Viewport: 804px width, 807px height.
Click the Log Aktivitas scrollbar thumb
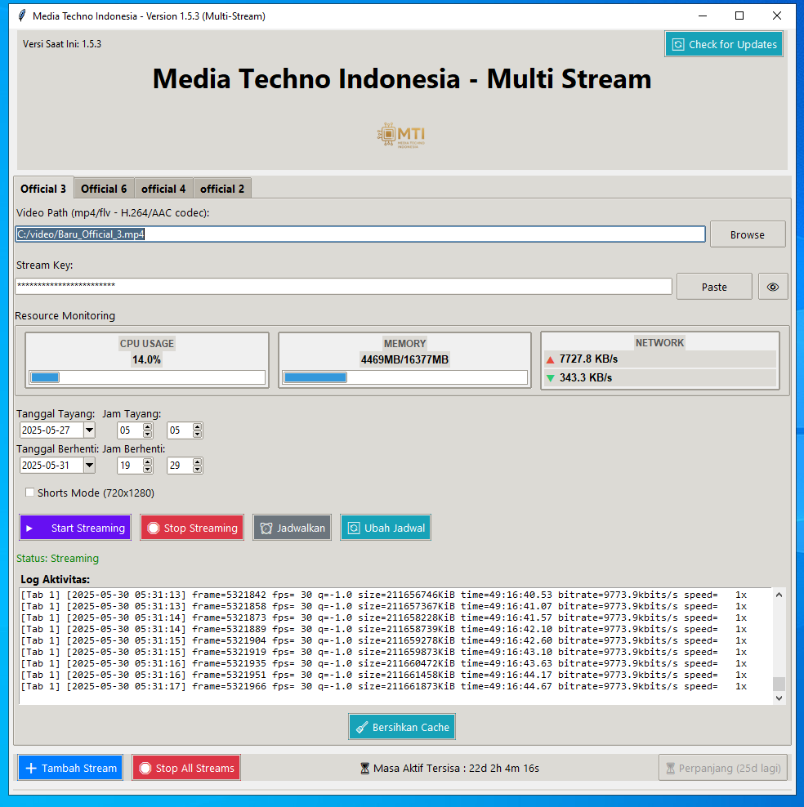779,684
